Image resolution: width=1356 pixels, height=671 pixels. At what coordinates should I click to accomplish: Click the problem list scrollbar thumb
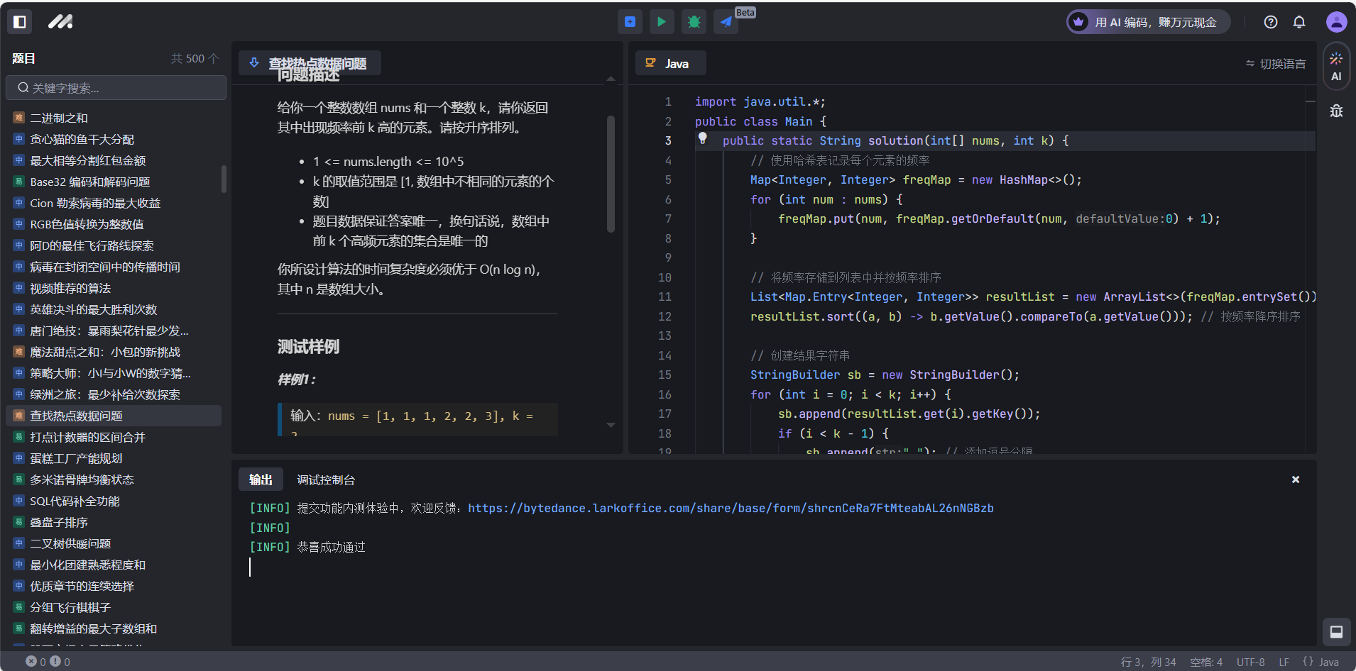click(224, 179)
